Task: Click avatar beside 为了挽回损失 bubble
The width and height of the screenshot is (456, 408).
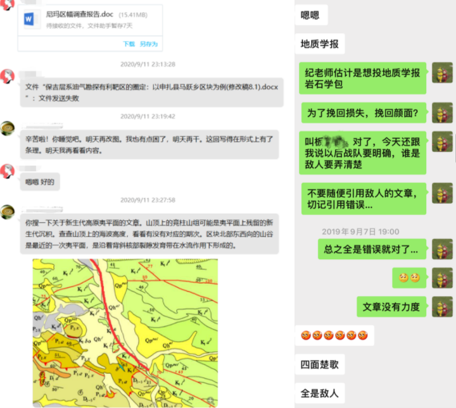Action: click(x=442, y=113)
